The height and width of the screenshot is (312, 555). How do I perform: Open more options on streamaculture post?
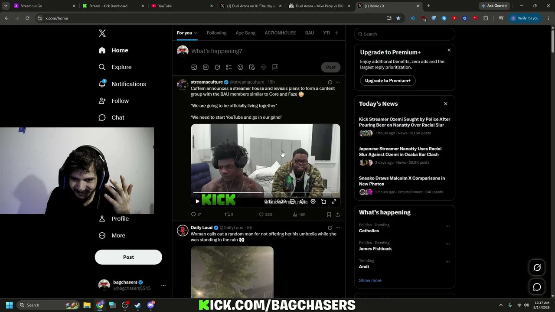pos(338,82)
